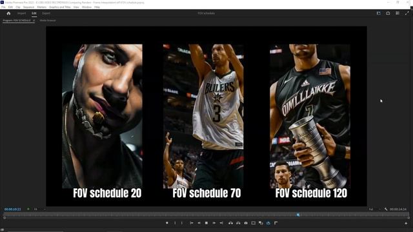The width and height of the screenshot is (413, 232).
Task: Select the Program: FOV SCHEDULE tab
Action: click(x=17, y=20)
